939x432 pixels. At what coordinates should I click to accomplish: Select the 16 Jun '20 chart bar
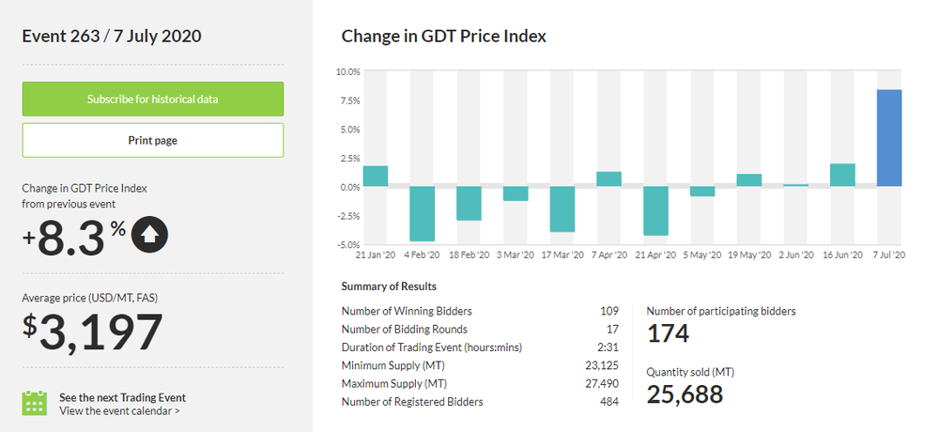(x=842, y=175)
